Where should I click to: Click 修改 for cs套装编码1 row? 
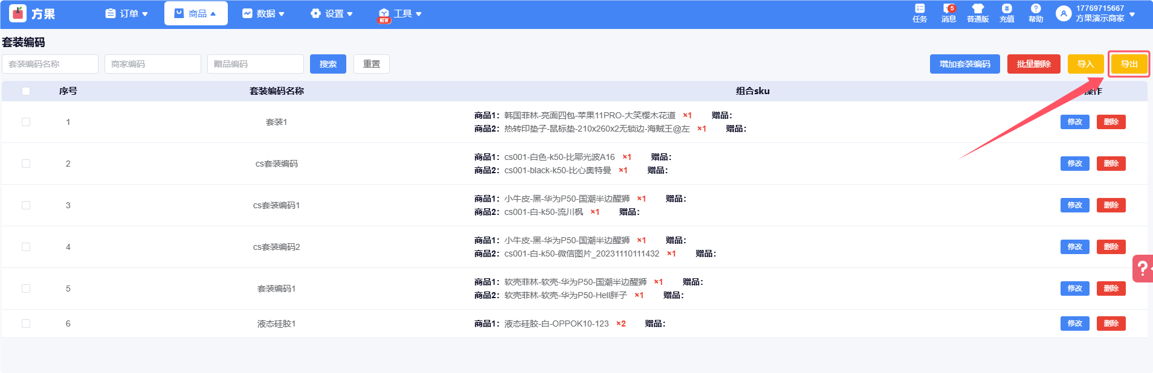coord(1075,205)
